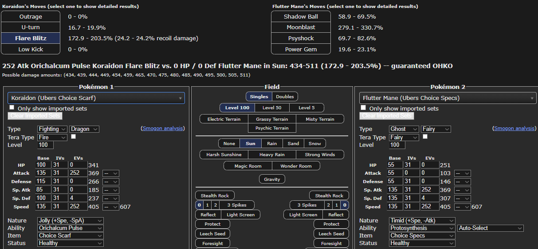Open Koraidon's Ability Orichalcum Pulse dropdown
This screenshot has width=538, height=249.
[71, 228]
